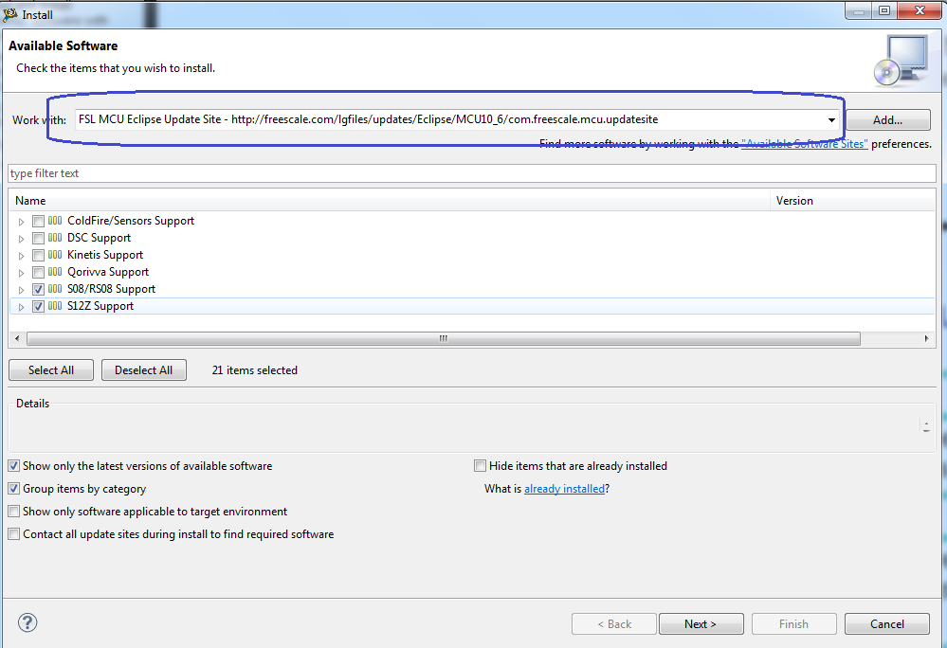Open the already installed link

click(564, 489)
